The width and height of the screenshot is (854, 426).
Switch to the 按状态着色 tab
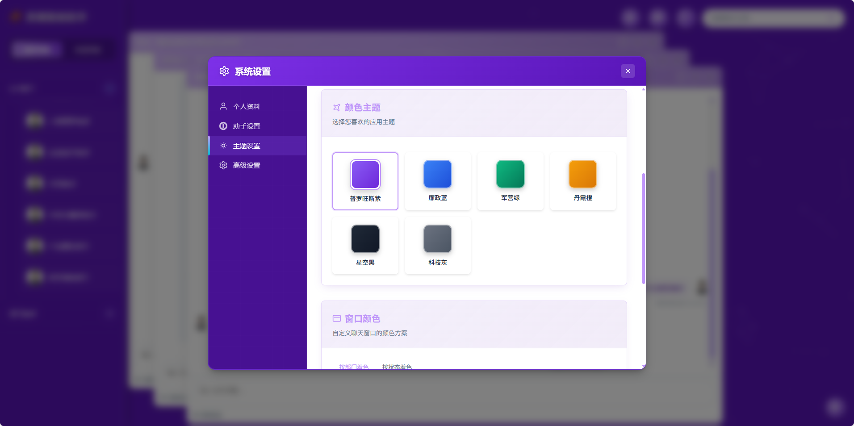tap(397, 367)
